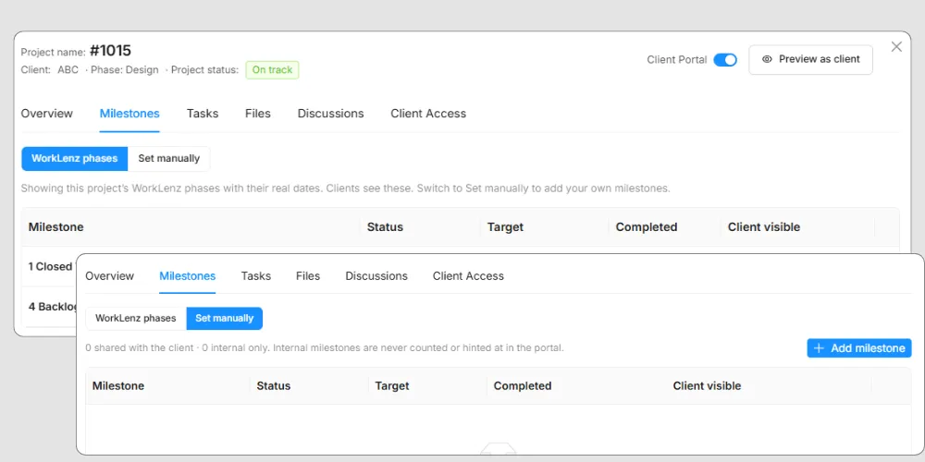
Task: Click the project name #1015
Action: pos(110,51)
